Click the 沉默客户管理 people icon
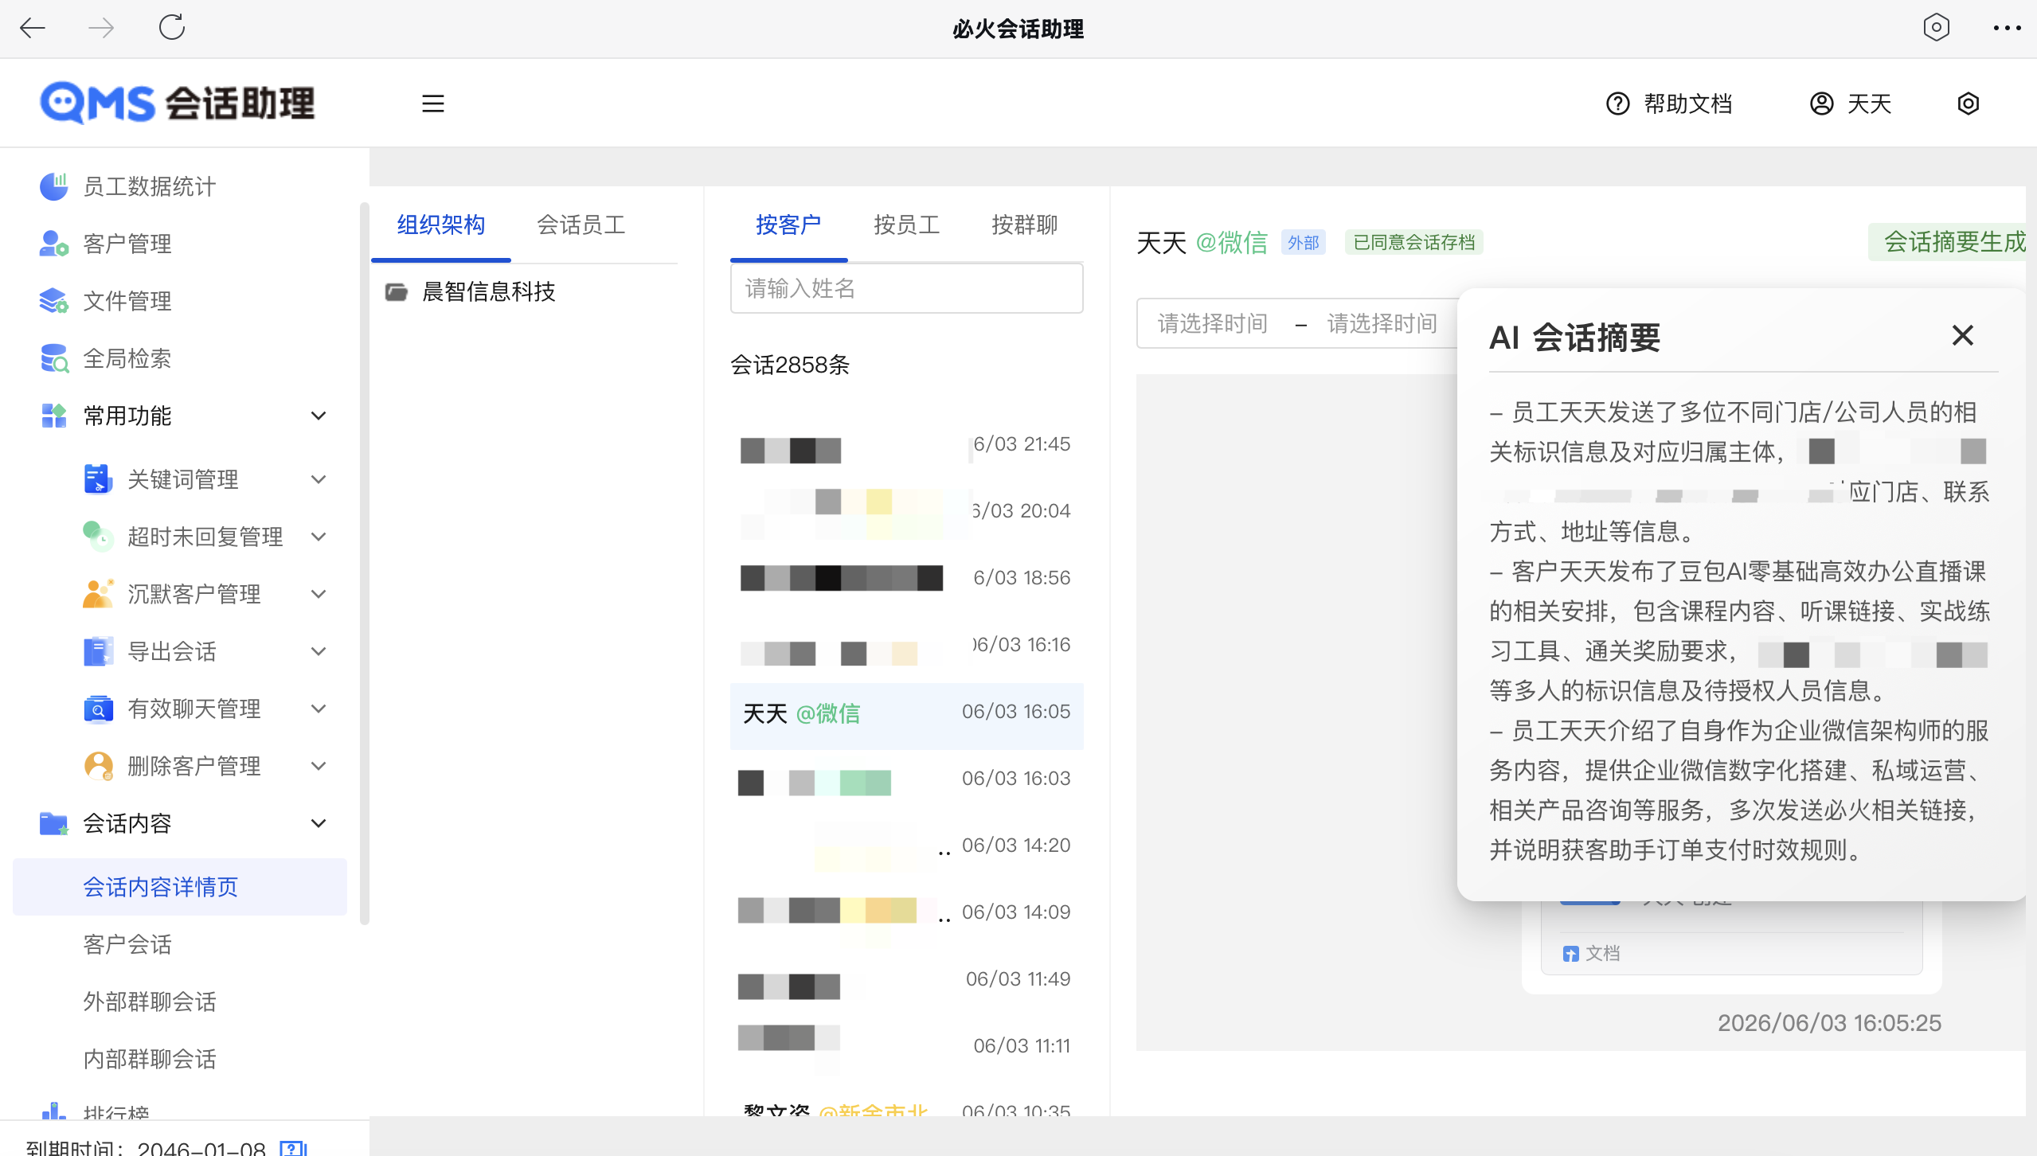This screenshot has height=1156, width=2037. [98, 594]
